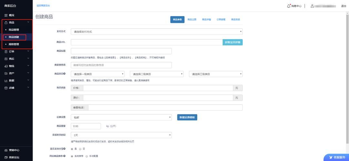
Task: Click the help icon beside 商品类目
Action: coord(65,74)
